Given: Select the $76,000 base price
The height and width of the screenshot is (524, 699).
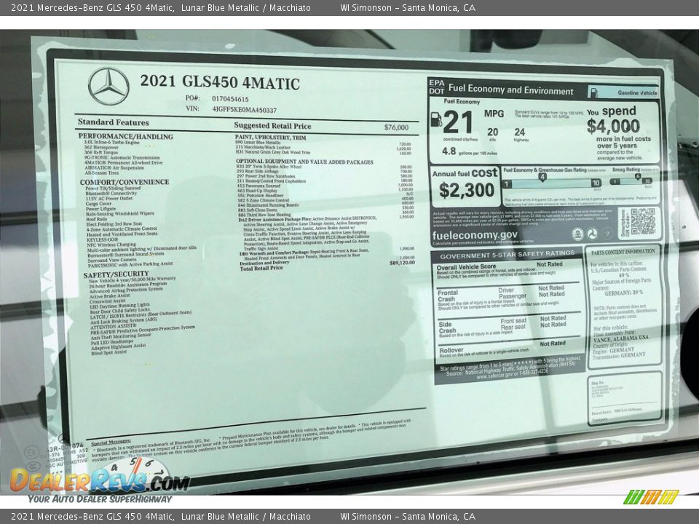Looking at the screenshot, I should pyautogui.click(x=396, y=127).
